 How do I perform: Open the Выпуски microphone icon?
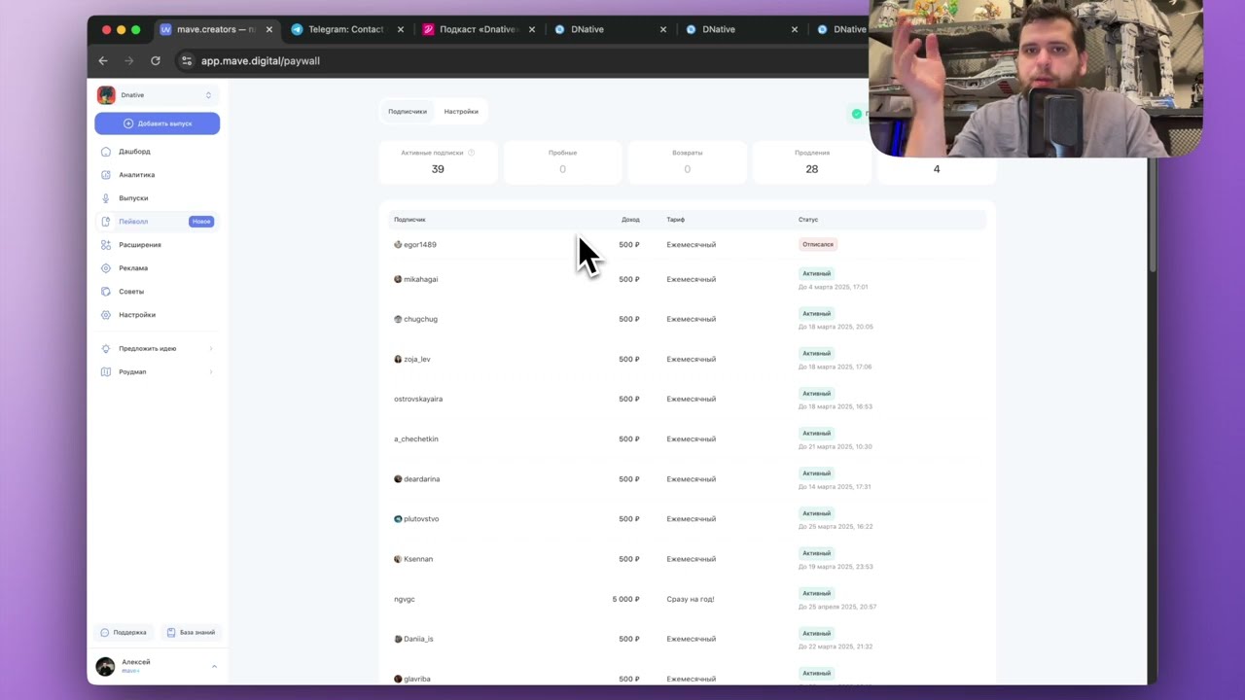[106, 198]
